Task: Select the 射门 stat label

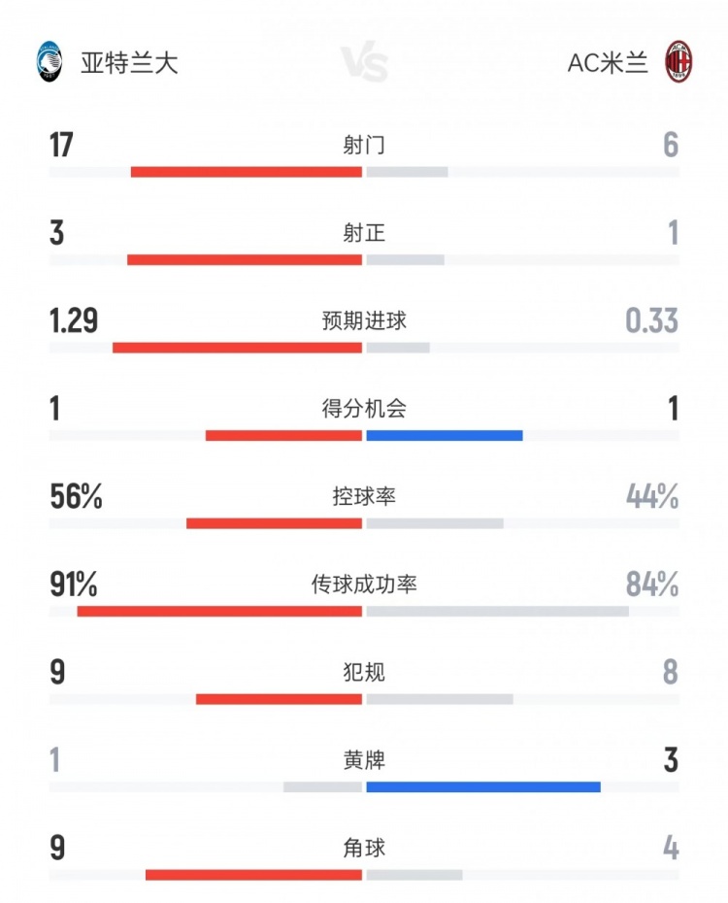Action: click(364, 146)
